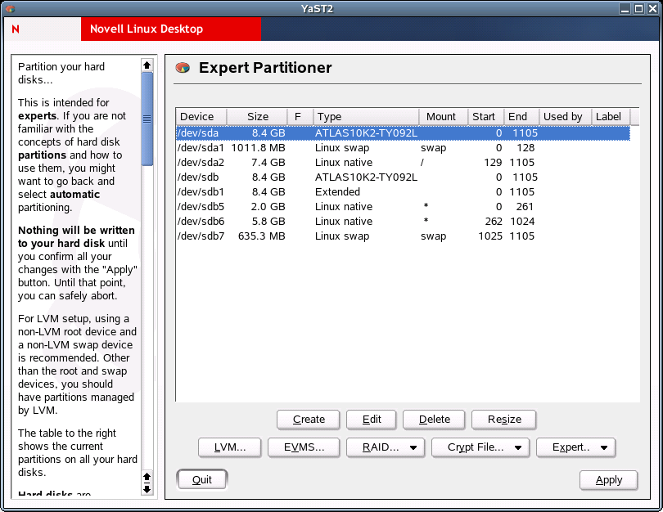Select the /dev/sda2 root partition row
Viewport: 663px width, 512px height.
(403, 163)
